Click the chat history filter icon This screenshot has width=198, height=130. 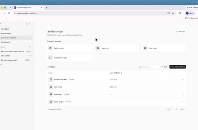[x=30, y=47]
